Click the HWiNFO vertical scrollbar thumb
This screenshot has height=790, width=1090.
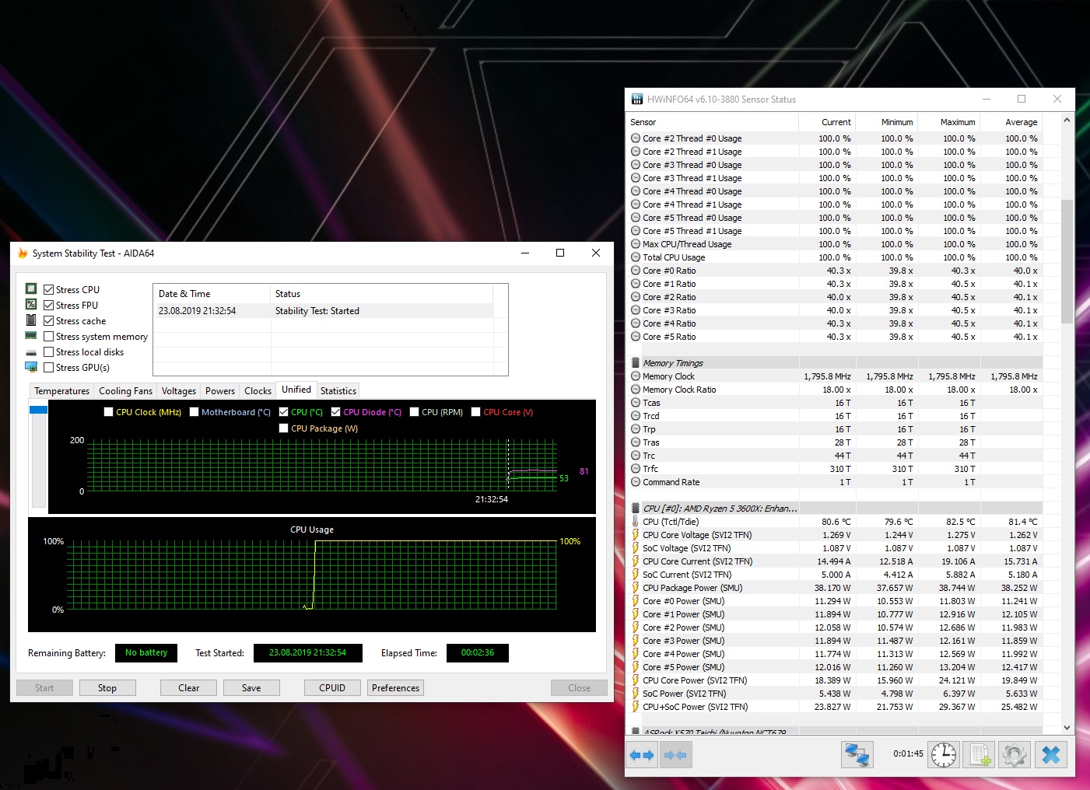[x=1067, y=261]
